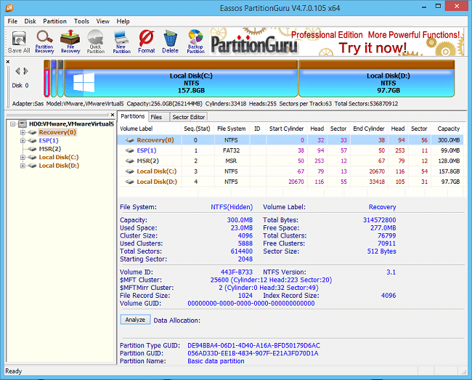Click the Delete partition icon
The width and height of the screenshot is (472, 380).
coord(171,42)
